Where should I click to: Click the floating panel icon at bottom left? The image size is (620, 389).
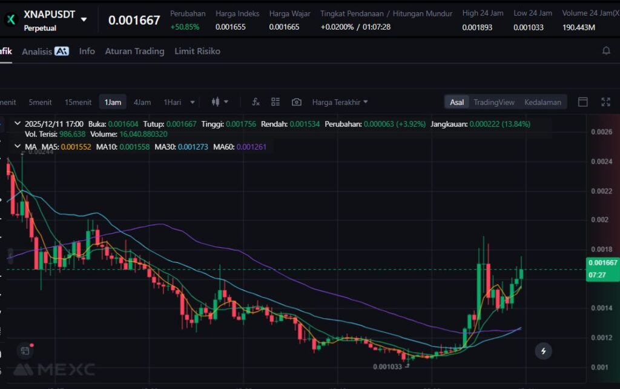pos(25,350)
